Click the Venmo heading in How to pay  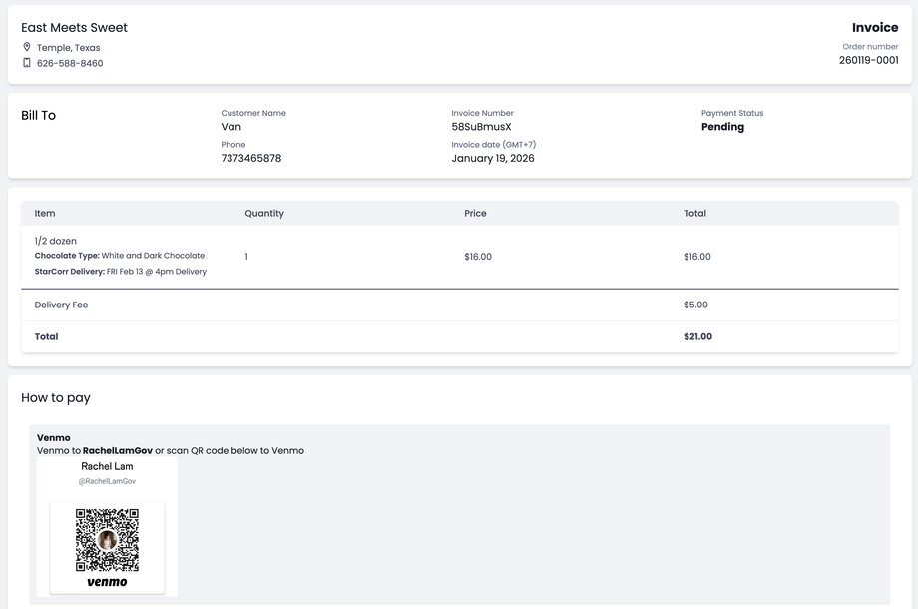coord(55,437)
